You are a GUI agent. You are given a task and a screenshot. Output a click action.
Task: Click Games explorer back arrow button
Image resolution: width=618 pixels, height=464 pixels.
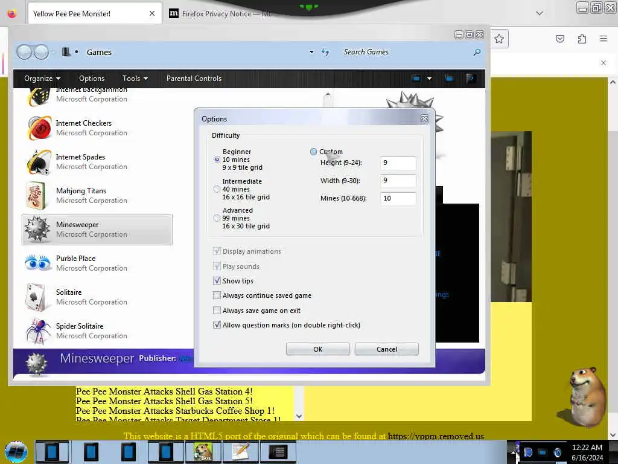[x=24, y=52]
